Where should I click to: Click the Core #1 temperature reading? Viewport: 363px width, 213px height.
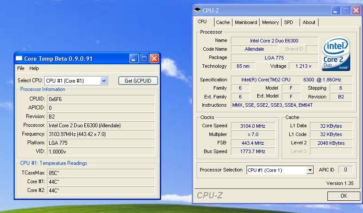(x=101, y=182)
